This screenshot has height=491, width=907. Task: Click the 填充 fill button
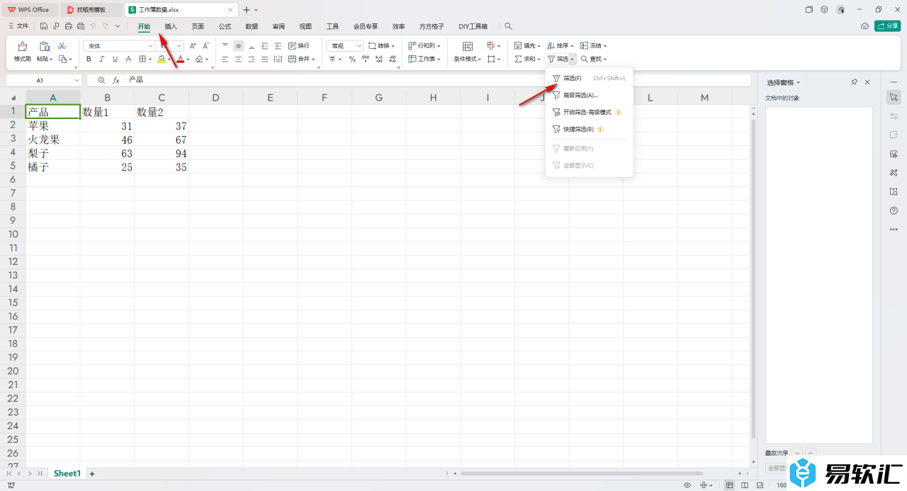(x=528, y=45)
